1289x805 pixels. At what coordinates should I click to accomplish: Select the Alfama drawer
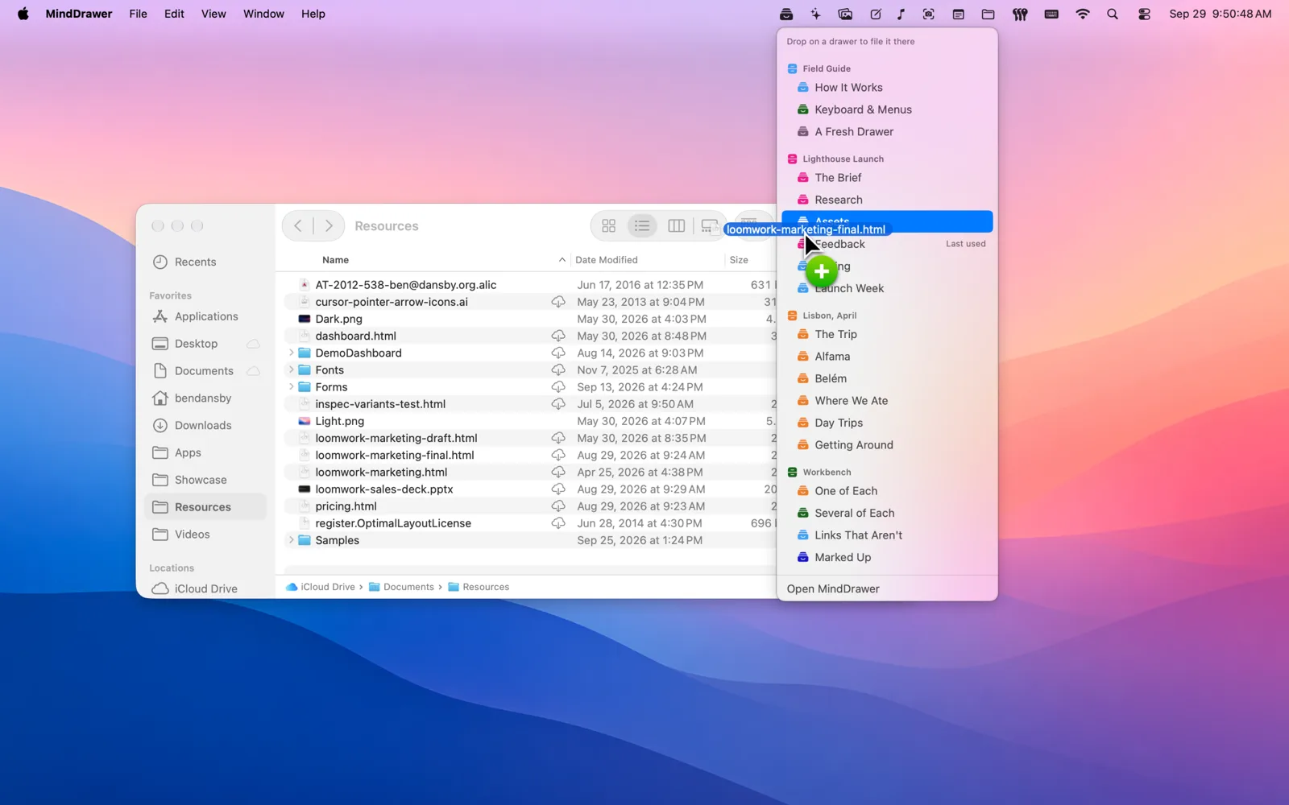tap(887, 357)
